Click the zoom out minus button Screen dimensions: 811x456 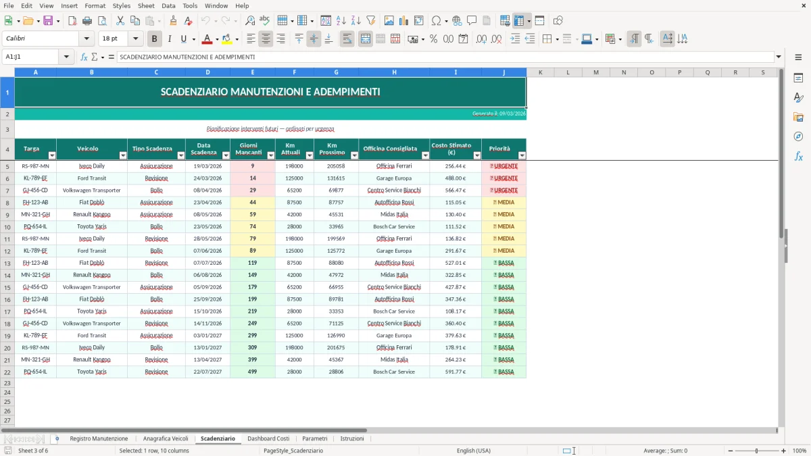pyautogui.click(x=730, y=451)
